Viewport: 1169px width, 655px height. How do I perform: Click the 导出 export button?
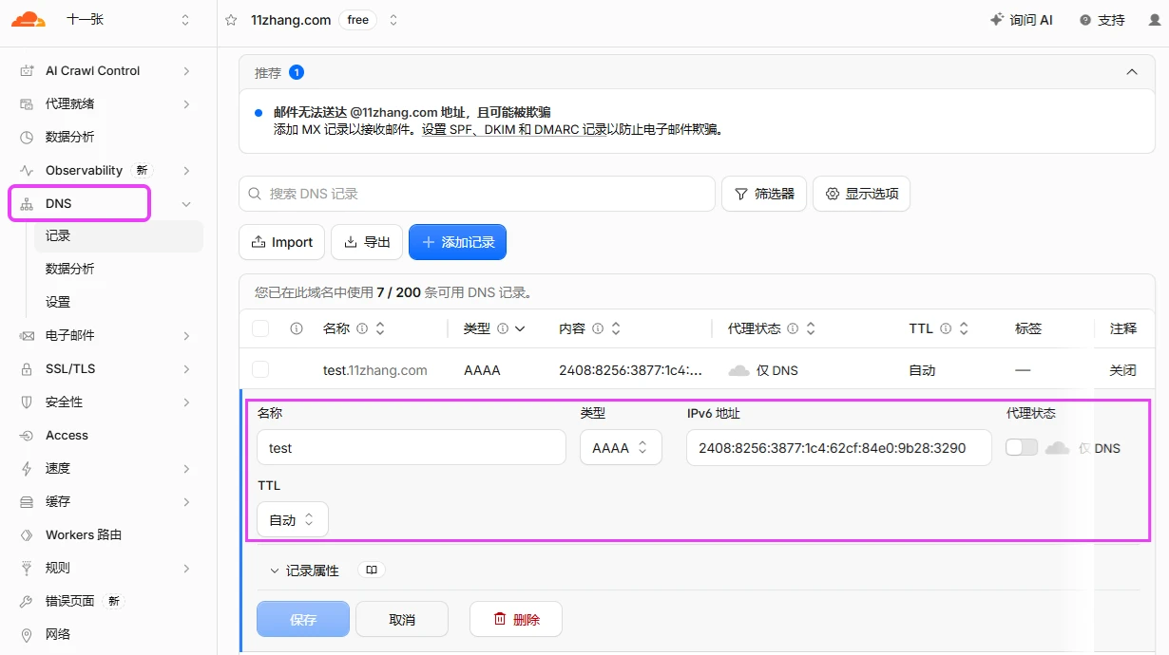click(x=367, y=242)
